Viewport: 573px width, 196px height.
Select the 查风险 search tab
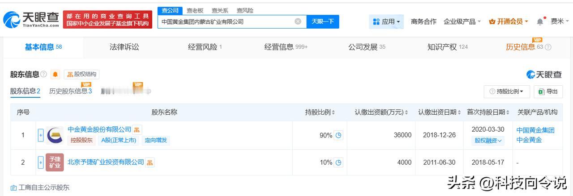click(245, 10)
